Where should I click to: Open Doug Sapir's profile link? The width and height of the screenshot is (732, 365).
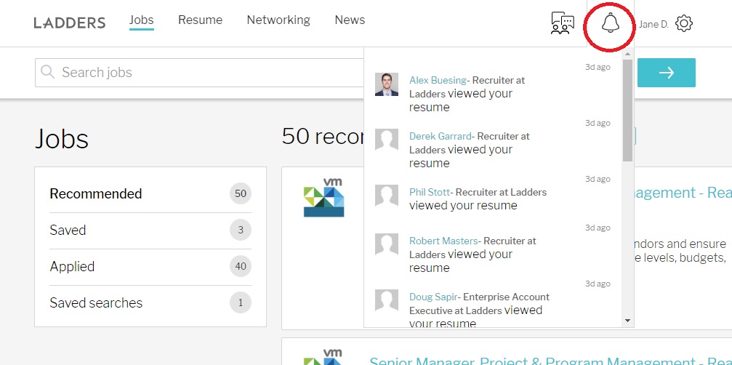click(x=433, y=297)
